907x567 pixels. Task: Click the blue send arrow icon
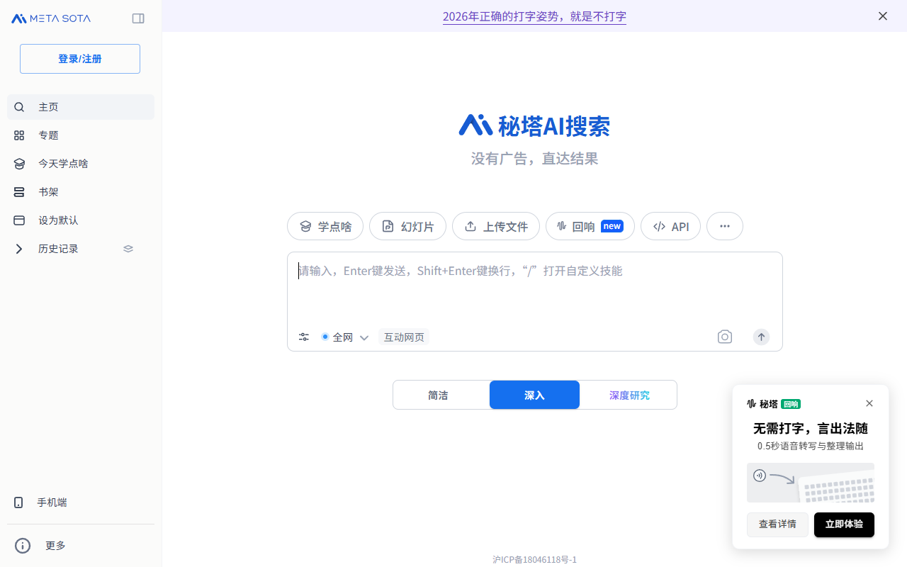coord(761,337)
